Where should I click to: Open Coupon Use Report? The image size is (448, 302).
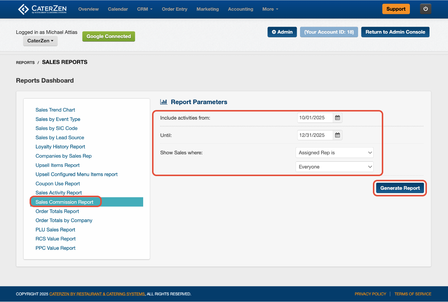click(58, 184)
